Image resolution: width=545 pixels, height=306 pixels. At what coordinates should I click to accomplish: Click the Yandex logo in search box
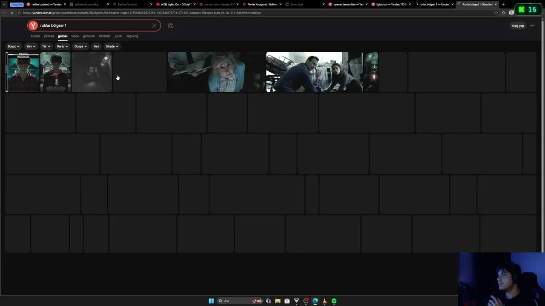tap(33, 25)
